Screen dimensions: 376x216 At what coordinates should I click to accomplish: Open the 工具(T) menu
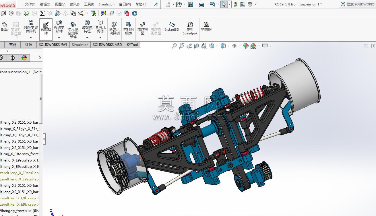(x=89, y=4)
